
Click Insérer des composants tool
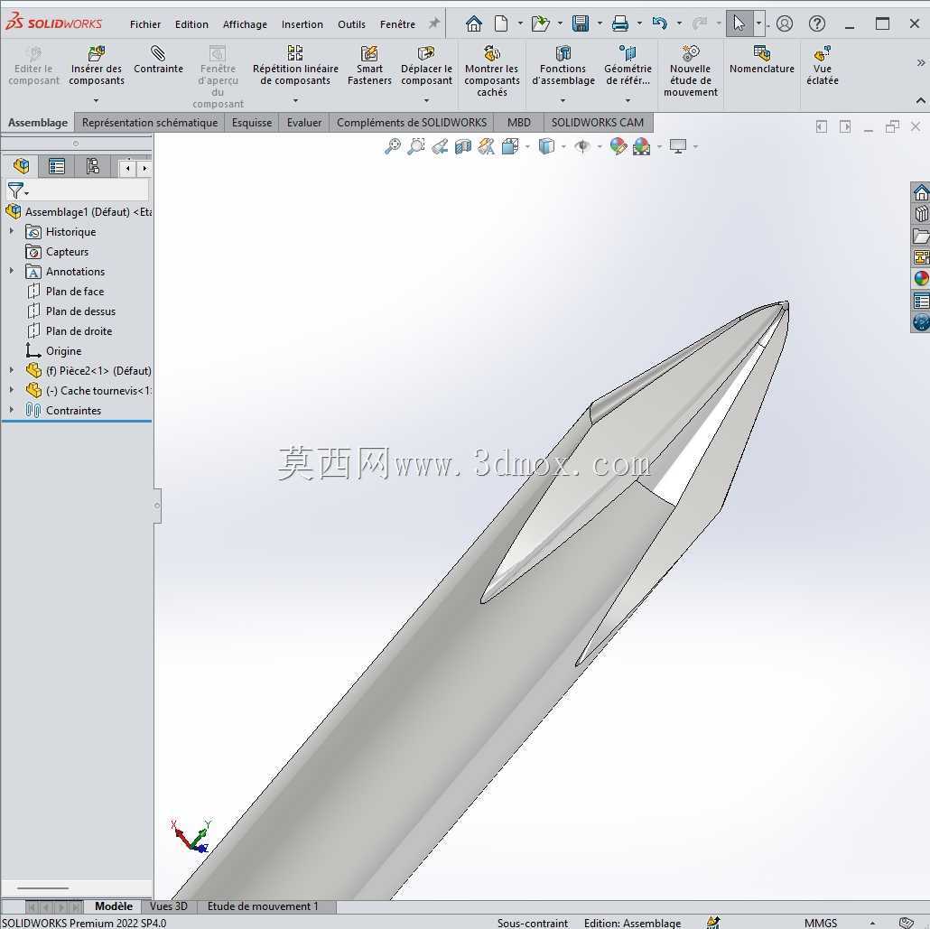[96, 65]
